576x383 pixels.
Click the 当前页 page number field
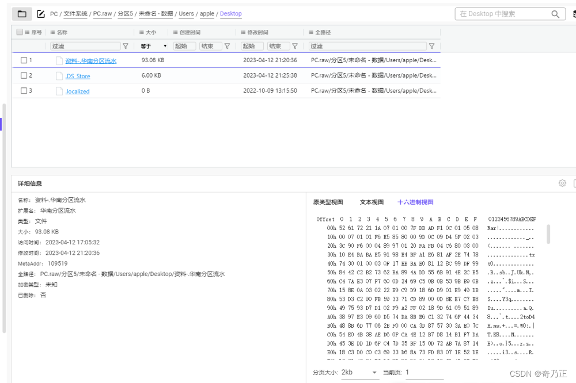tap(425, 373)
